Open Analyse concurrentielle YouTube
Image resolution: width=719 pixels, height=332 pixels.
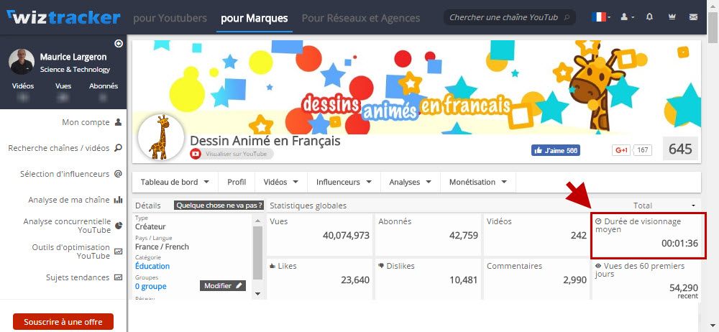(67, 226)
